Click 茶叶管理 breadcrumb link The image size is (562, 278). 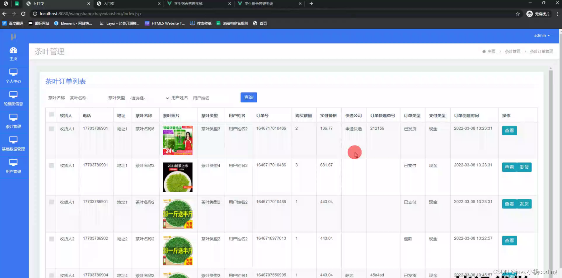(x=513, y=51)
